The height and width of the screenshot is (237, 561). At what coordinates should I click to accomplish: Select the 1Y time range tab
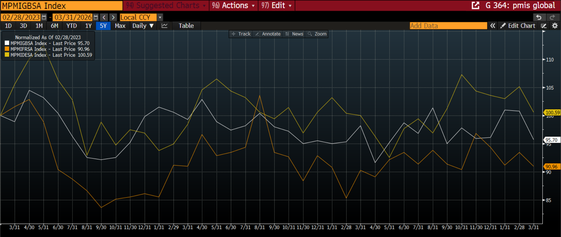click(88, 26)
